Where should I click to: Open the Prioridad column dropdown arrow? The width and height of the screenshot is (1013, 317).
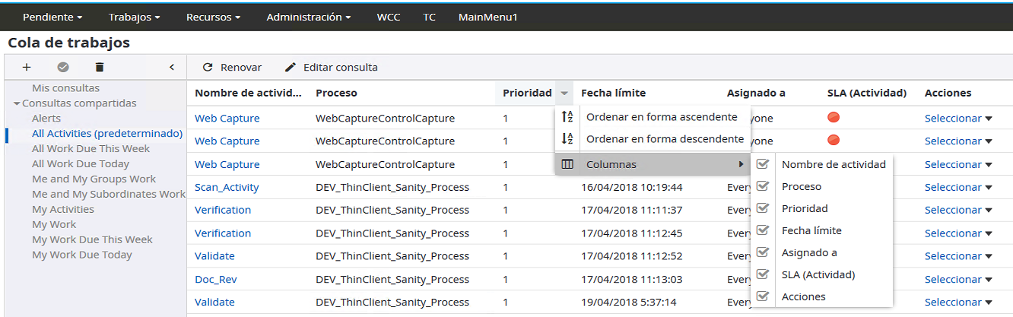click(x=564, y=94)
